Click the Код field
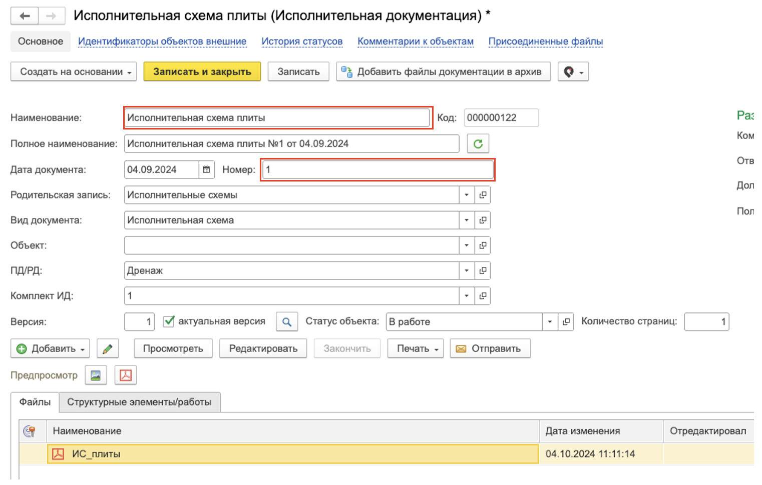762x485 pixels. 501,117
